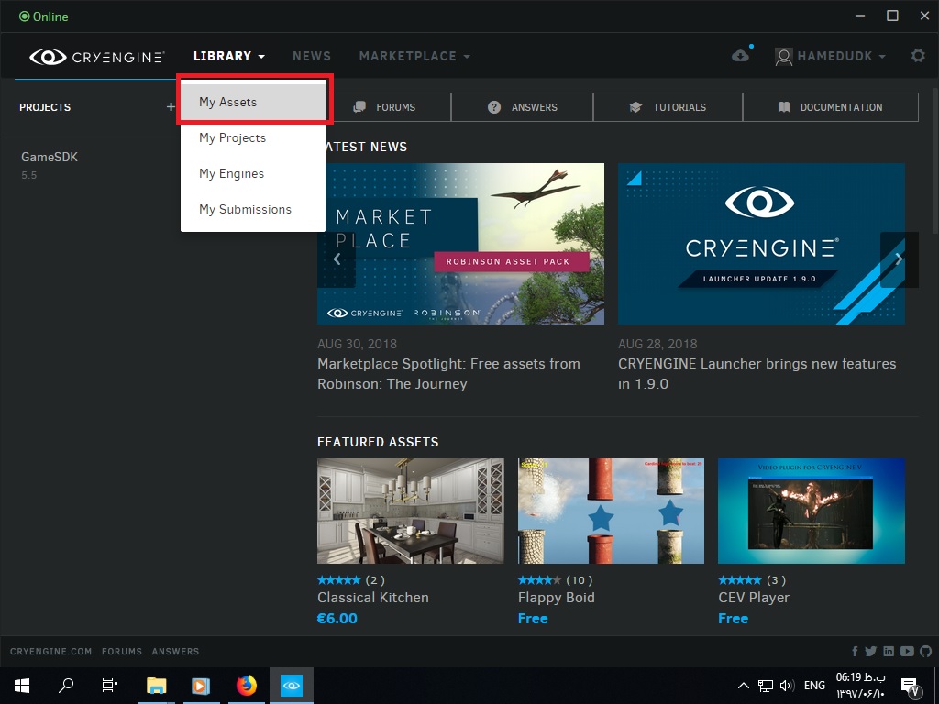Launch File Explorer from taskbar

pyautogui.click(x=156, y=686)
